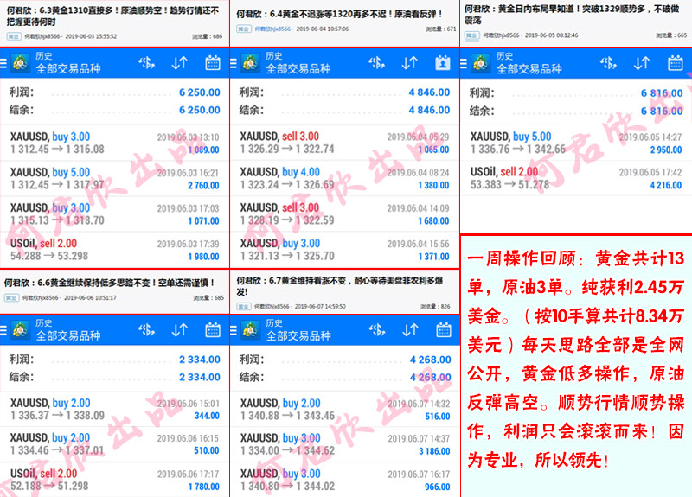The height and width of the screenshot is (497, 692).
Task: Select XAUUSD buy 4.00 trade with 1 380.00 profit
Action: tap(344, 179)
